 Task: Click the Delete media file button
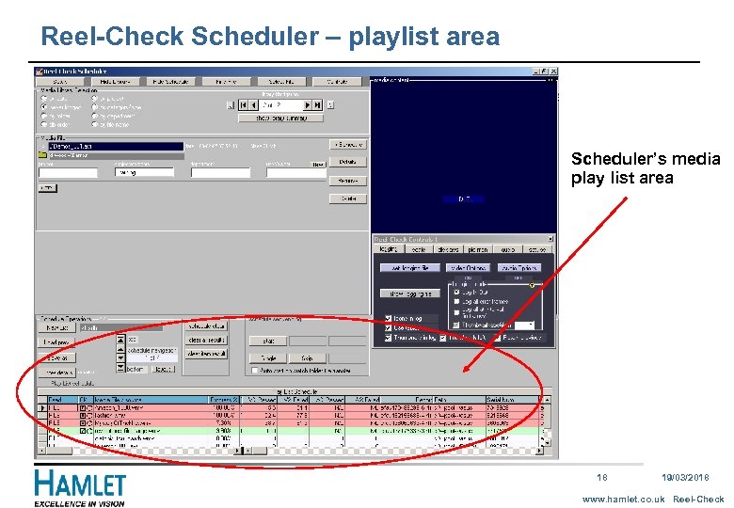pos(348,198)
